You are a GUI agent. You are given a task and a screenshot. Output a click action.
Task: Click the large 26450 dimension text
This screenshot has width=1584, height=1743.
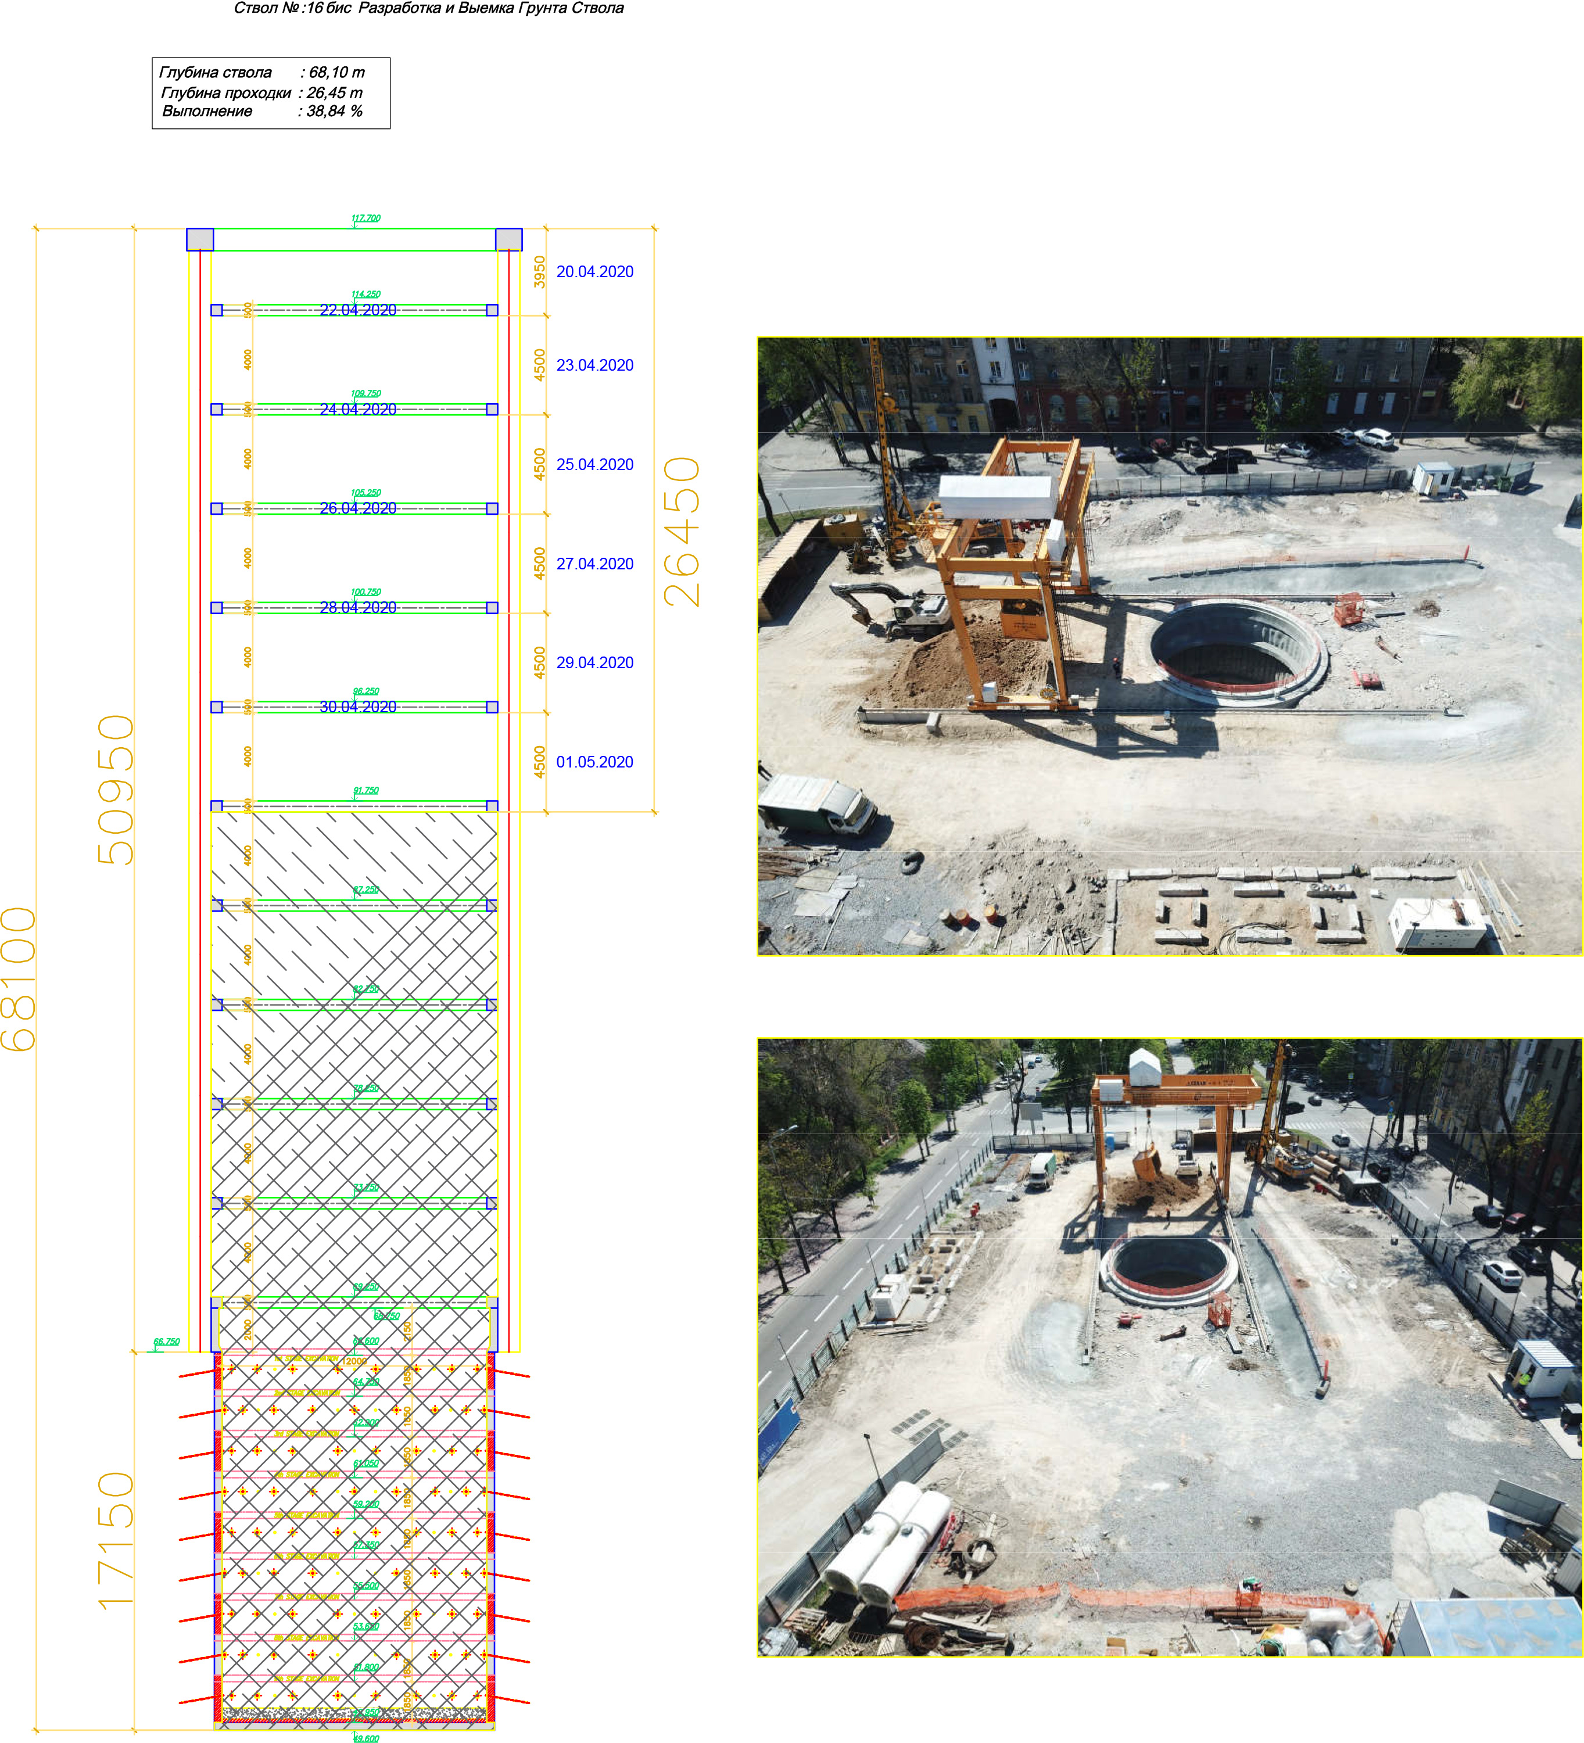coord(682,531)
